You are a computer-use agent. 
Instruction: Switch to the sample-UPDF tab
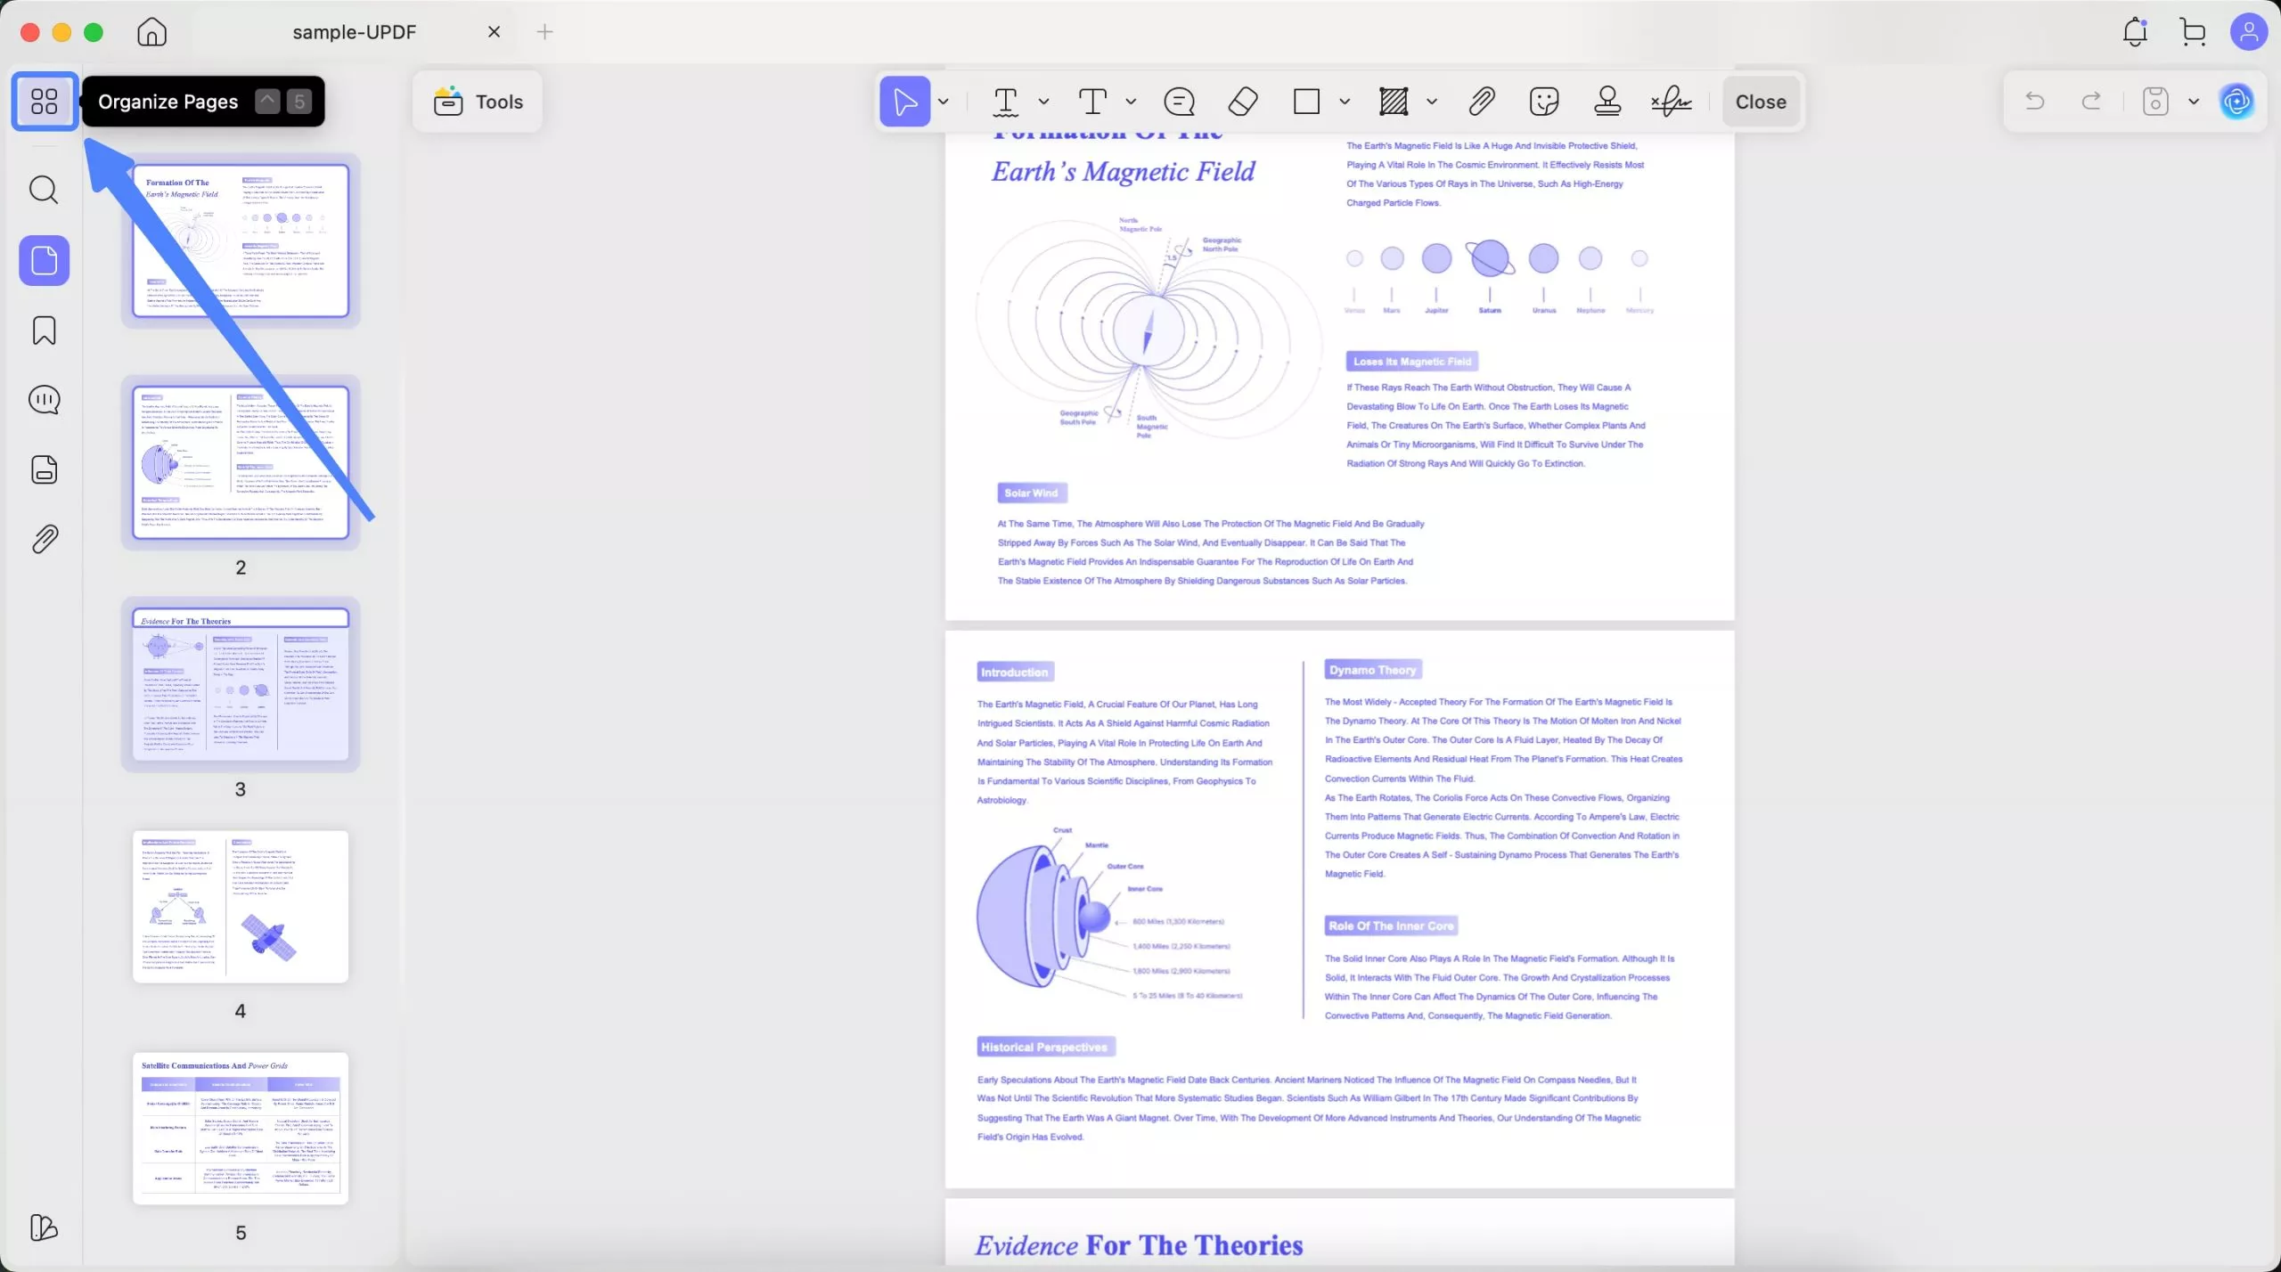click(x=354, y=32)
